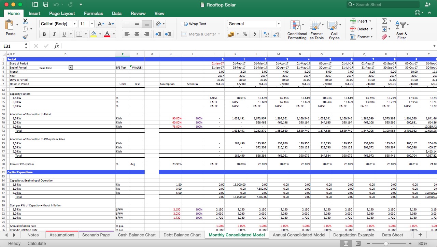Open the Quick Access customize dropdown

click(81, 4)
